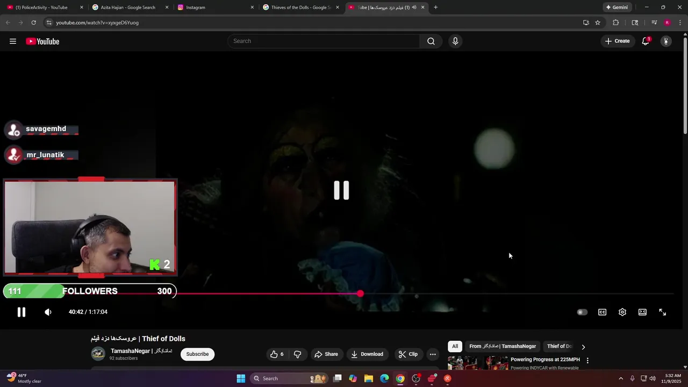The height and width of the screenshot is (387, 688).
Task: Open Chrome extensions puzzle icon
Action: tap(616, 23)
